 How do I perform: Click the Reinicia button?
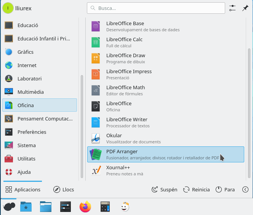pyautogui.click(x=196, y=189)
